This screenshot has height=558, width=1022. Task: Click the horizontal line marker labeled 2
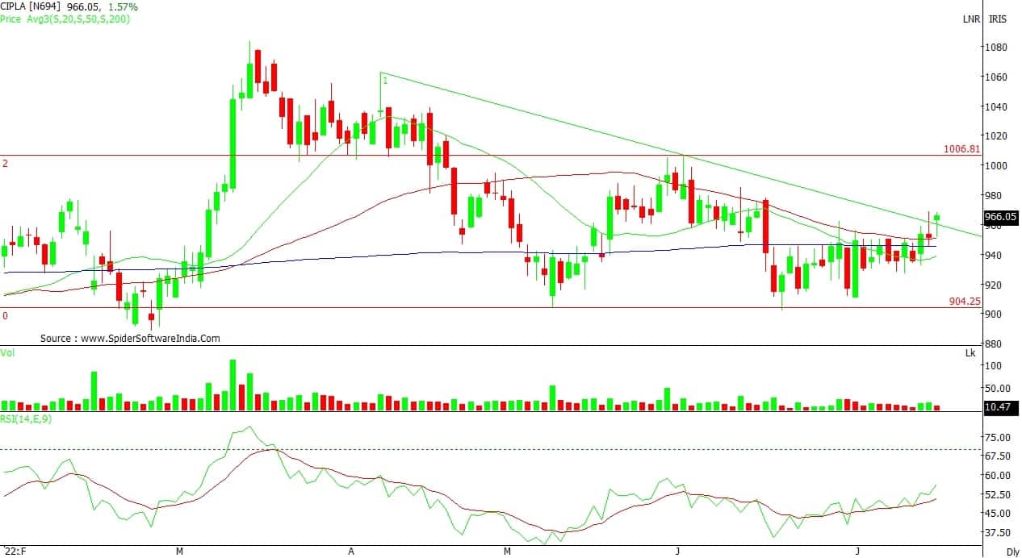click(x=5, y=164)
